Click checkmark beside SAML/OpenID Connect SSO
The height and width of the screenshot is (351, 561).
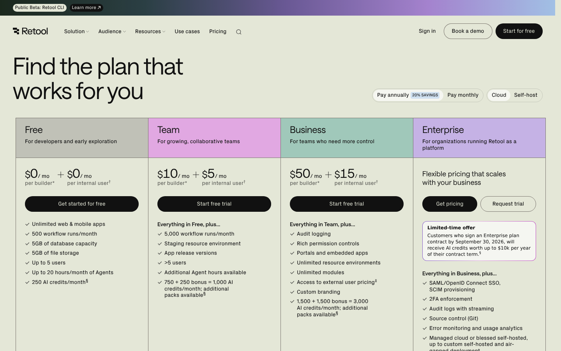(425, 283)
